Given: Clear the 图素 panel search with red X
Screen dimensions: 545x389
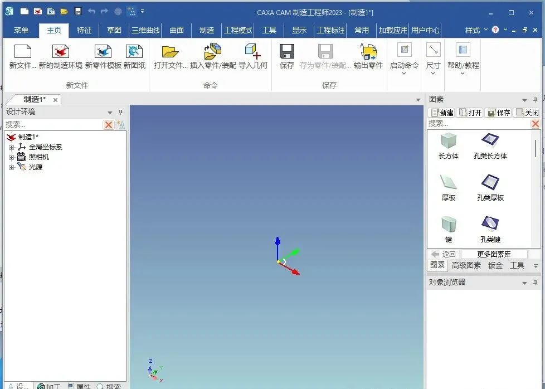Looking at the screenshot, I should click(536, 123).
